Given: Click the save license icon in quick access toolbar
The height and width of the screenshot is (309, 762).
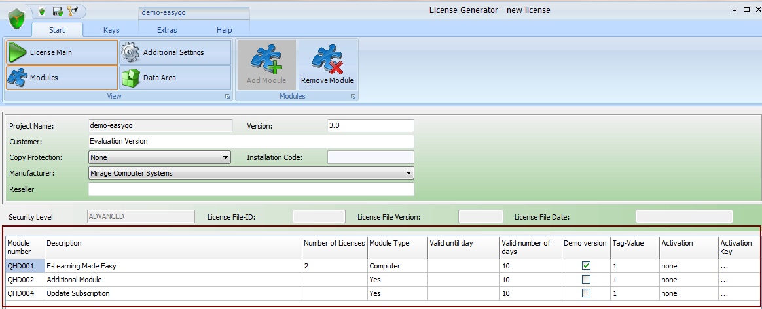Looking at the screenshot, I should tap(57, 11).
